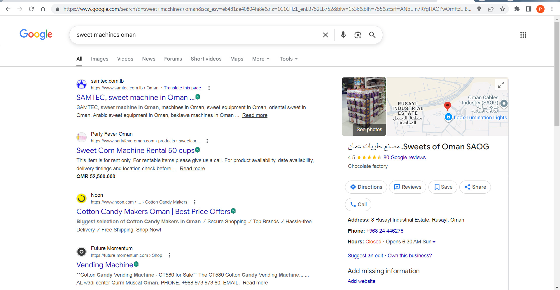Open the options menu for the Future Momentum result

point(169,255)
